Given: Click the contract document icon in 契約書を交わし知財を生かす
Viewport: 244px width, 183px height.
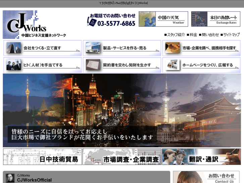Looking at the screenshot, I should pyautogui.click(x=93, y=64).
